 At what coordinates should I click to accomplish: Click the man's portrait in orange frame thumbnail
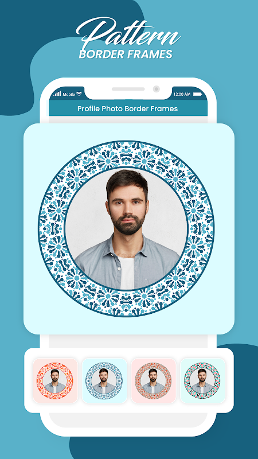pos(54,381)
